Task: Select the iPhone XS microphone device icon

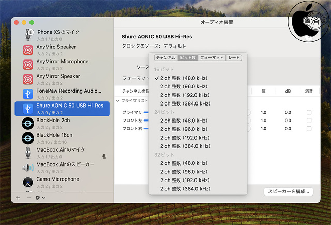Action: coord(28,35)
